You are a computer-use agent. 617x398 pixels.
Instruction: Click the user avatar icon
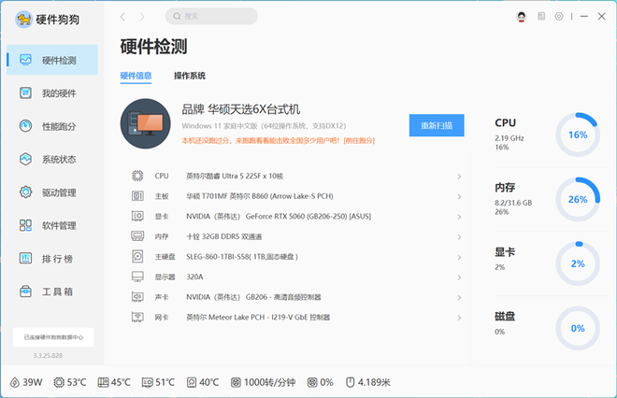pyautogui.click(x=521, y=16)
